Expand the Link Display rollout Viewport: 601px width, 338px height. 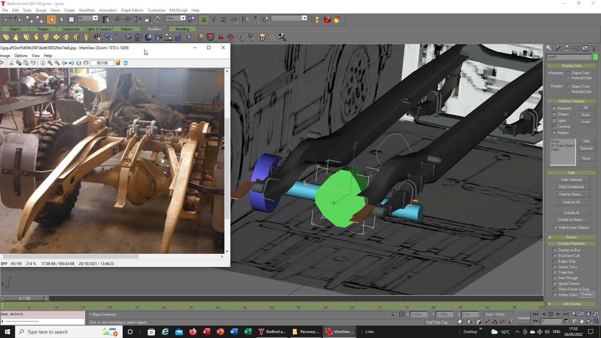(571, 304)
